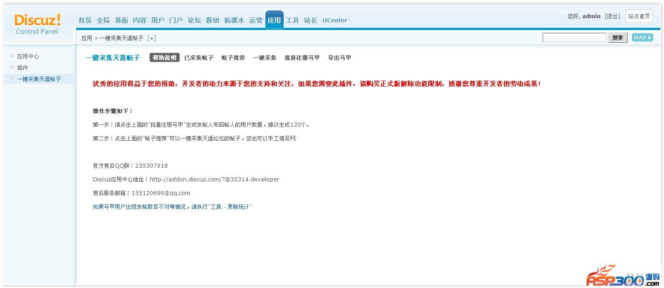Open the 界面 top menu
The image size is (664, 288).
(121, 20)
